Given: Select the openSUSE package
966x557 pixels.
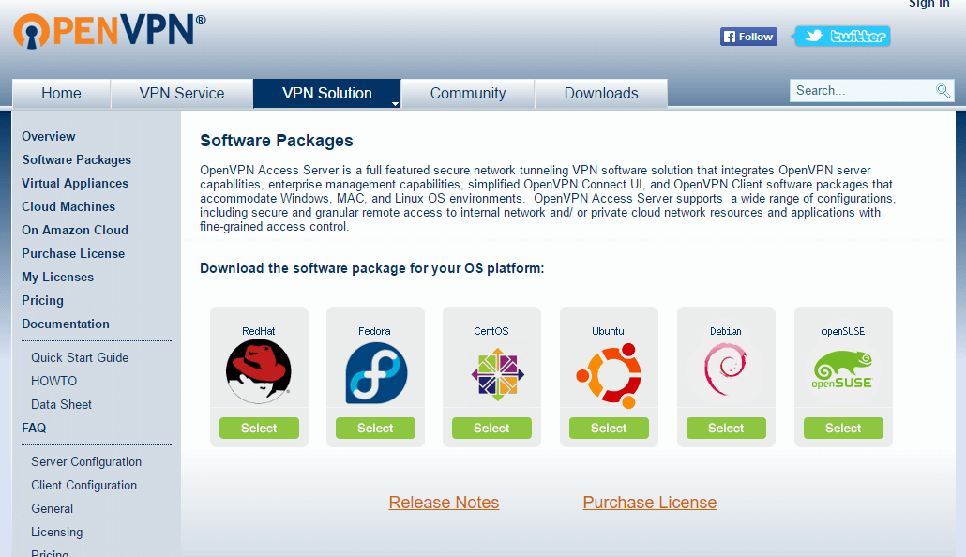Looking at the screenshot, I should [843, 429].
